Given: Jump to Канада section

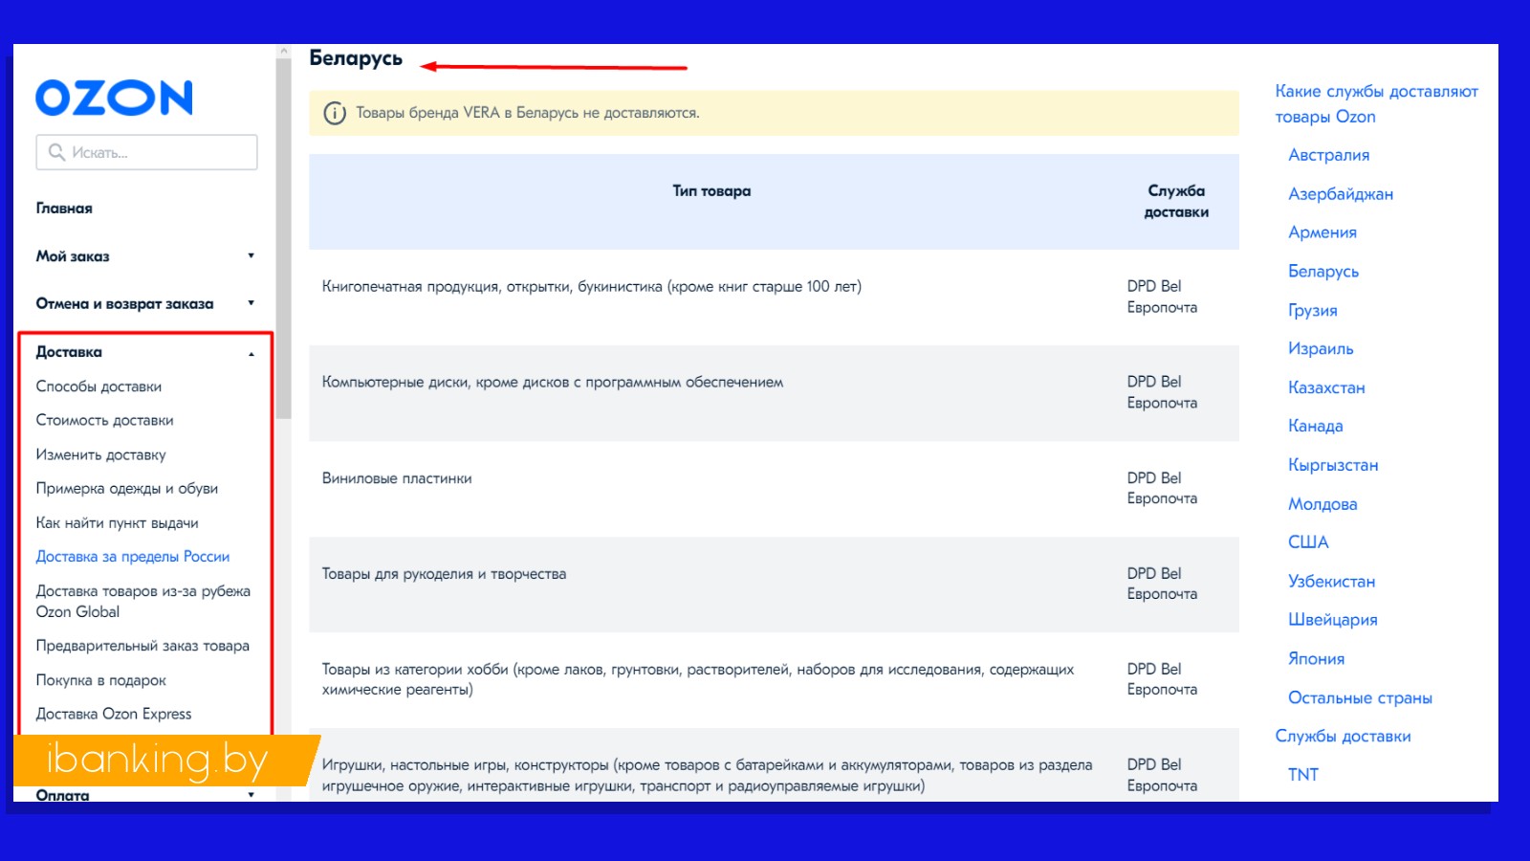Looking at the screenshot, I should 1316,426.
